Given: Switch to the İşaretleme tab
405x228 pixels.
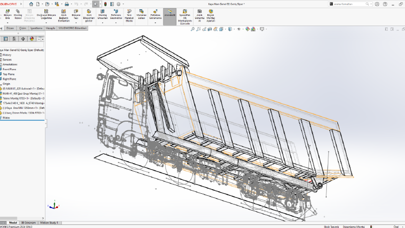Looking at the screenshot, I should (36, 28).
